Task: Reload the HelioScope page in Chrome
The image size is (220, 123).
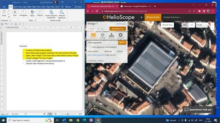Action: 97,11
